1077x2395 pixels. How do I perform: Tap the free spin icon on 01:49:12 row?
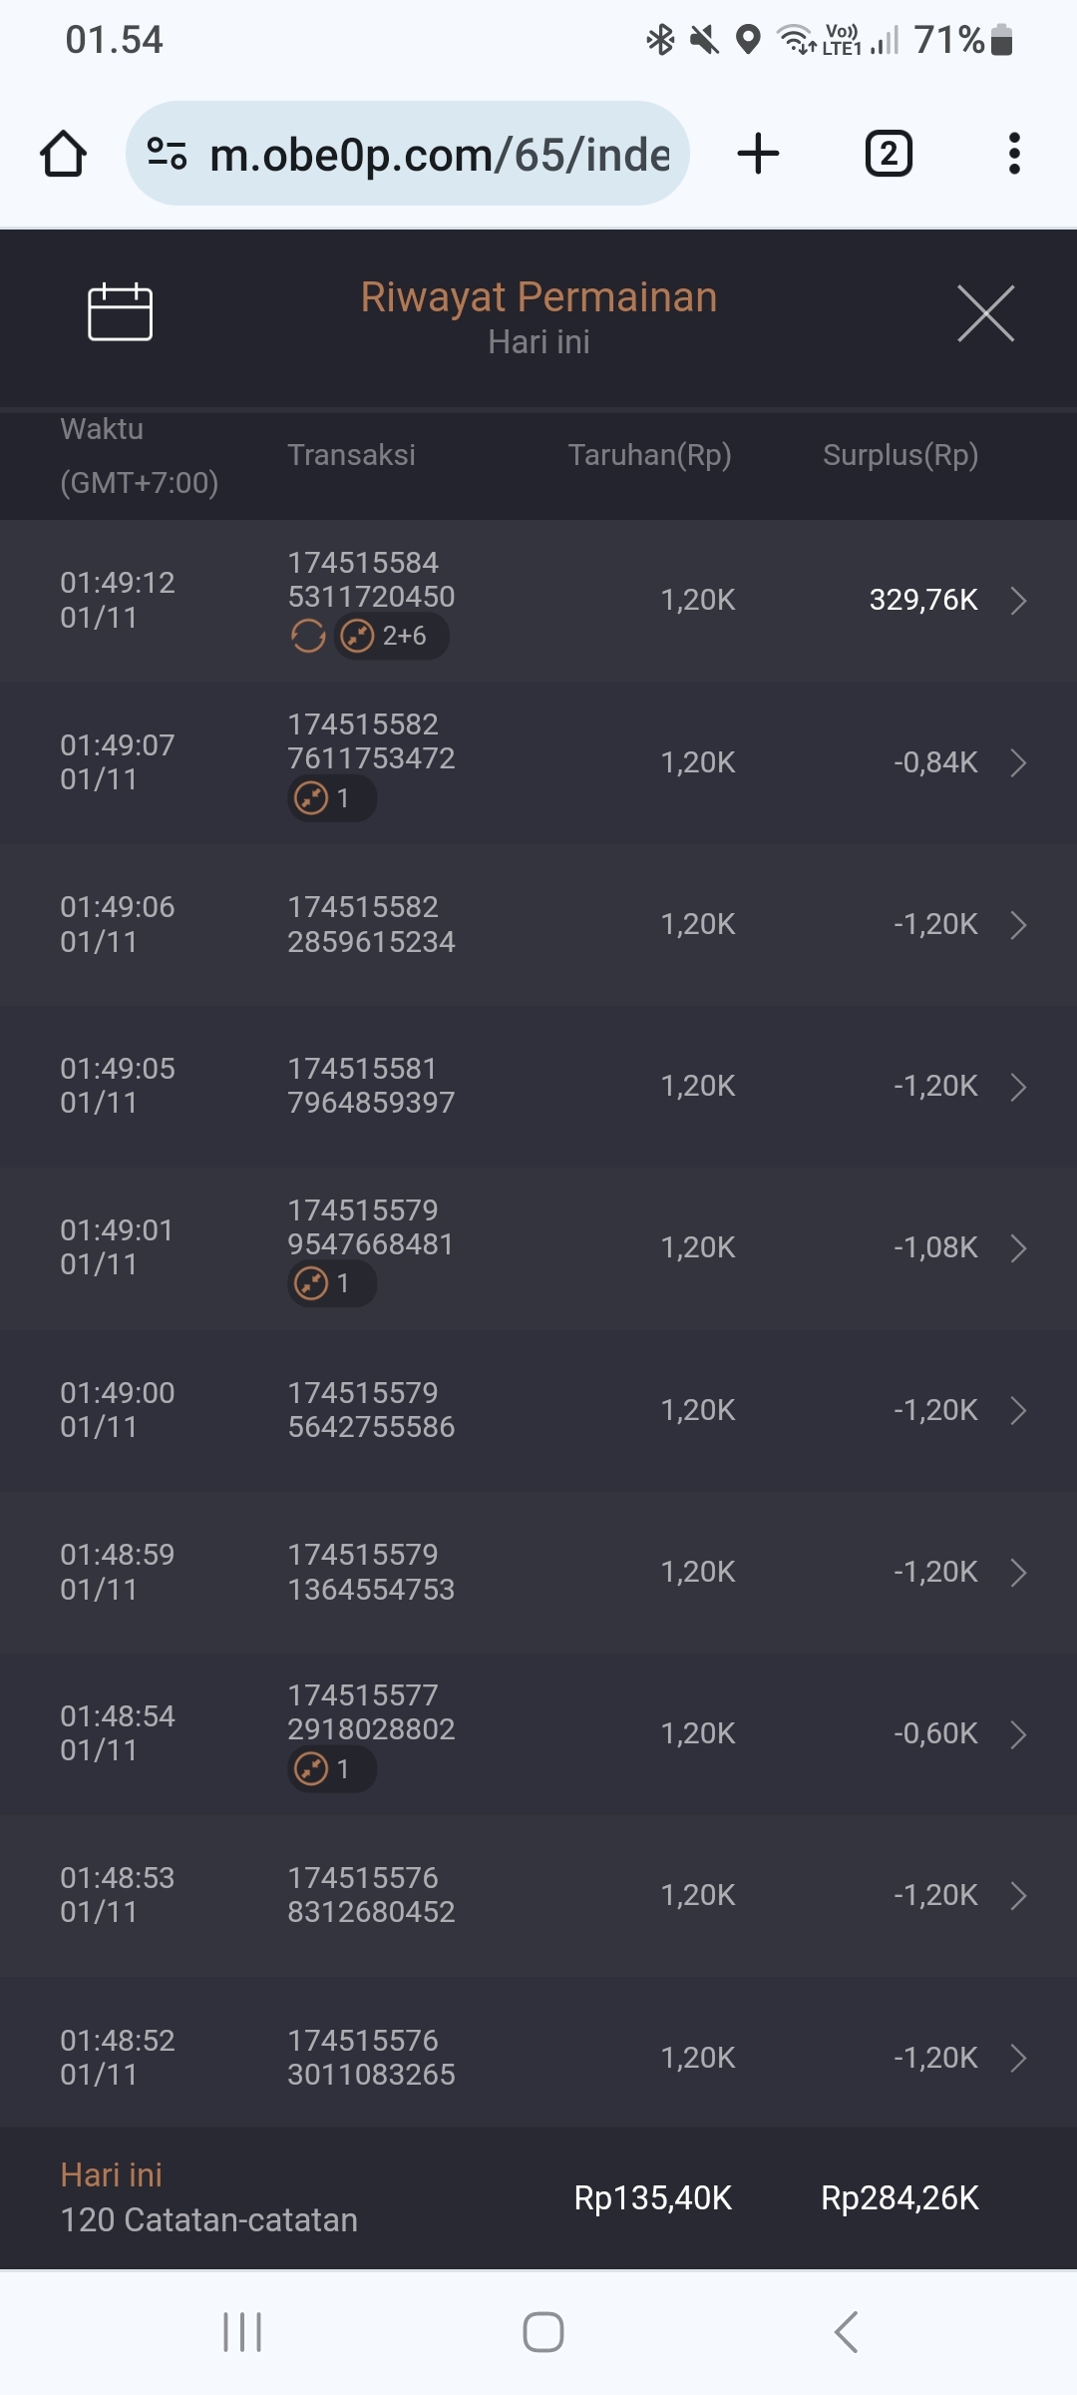tap(308, 636)
